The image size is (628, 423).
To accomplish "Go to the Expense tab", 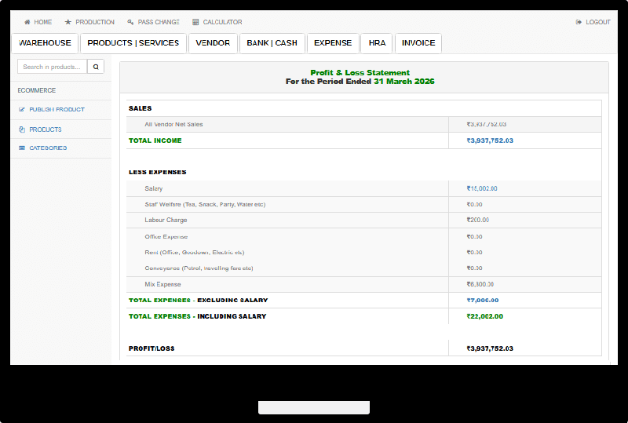I will tap(333, 43).
